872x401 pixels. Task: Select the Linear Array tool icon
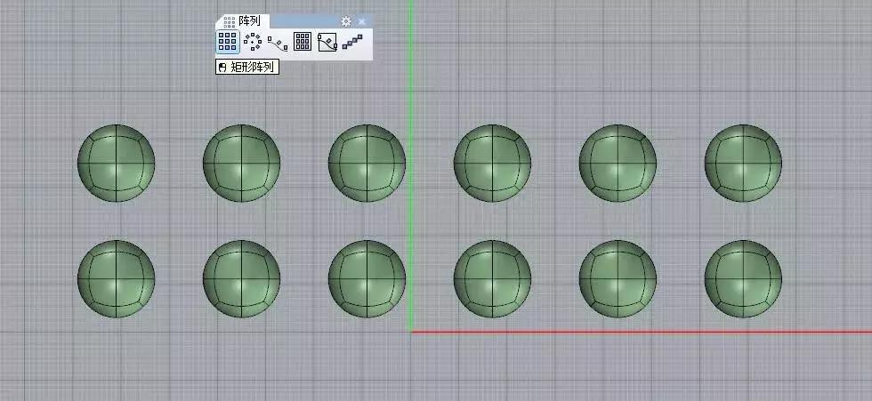pos(352,42)
